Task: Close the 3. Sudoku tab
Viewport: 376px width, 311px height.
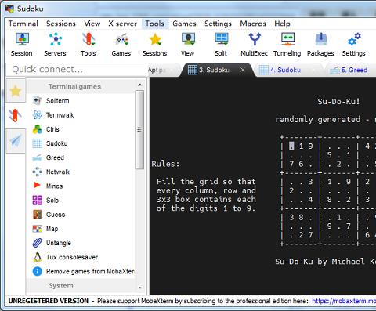Action: (x=243, y=70)
